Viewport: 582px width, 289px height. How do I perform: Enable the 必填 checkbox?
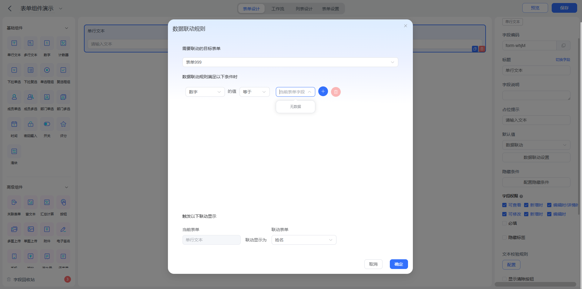tap(504, 223)
